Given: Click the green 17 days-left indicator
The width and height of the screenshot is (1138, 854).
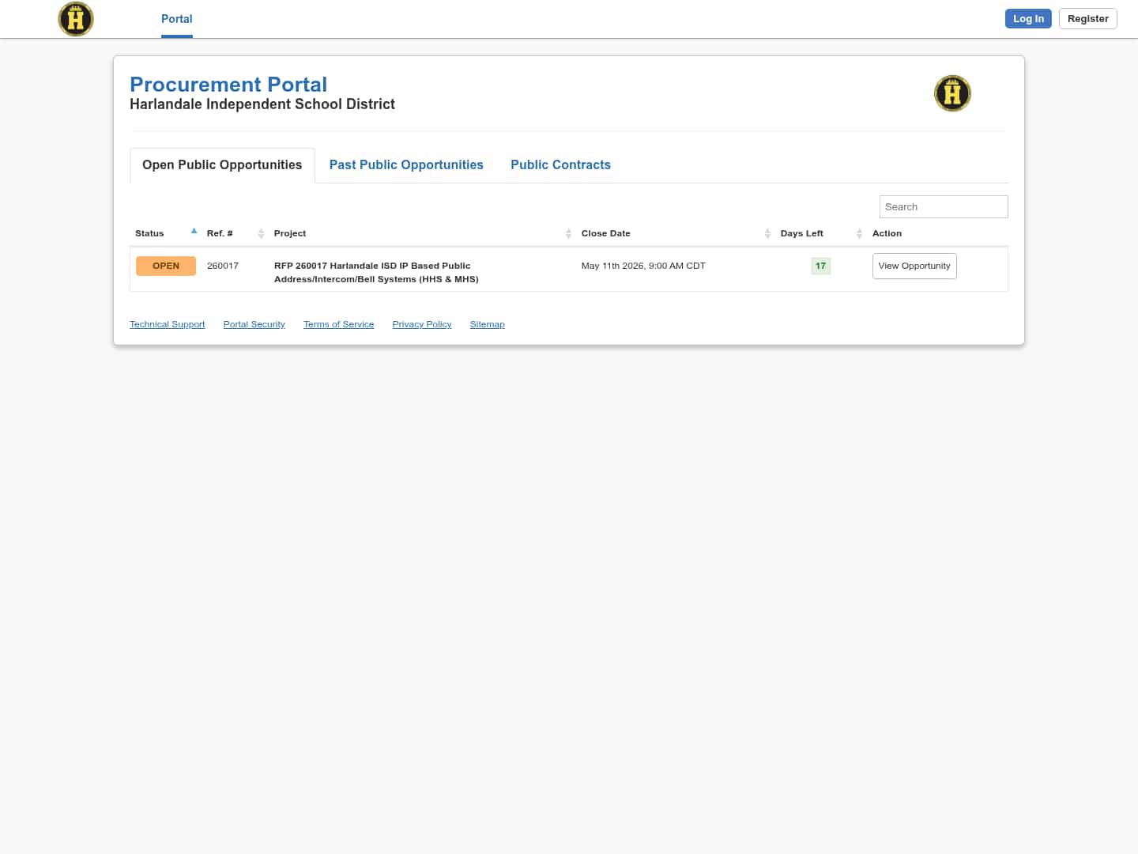Looking at the screenshot, I should tap(820, 266).
